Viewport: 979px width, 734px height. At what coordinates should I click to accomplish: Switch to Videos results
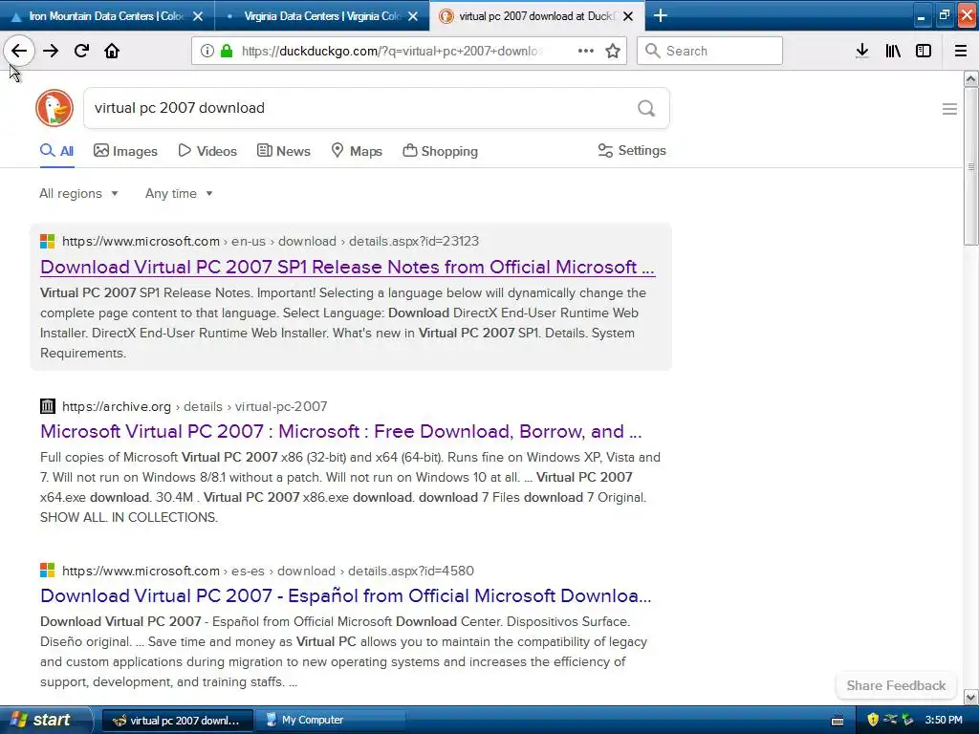tap(207, 151)
